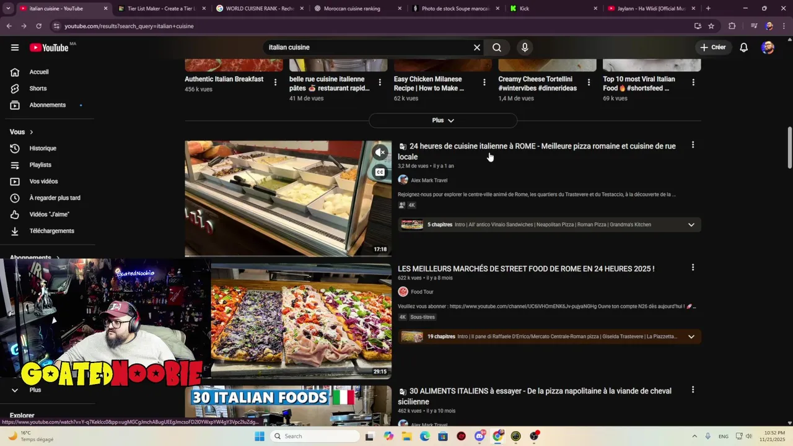Open Abonnements in the sidebar
This screenshot has width=793, height=446.
click(x=47, y=105)
